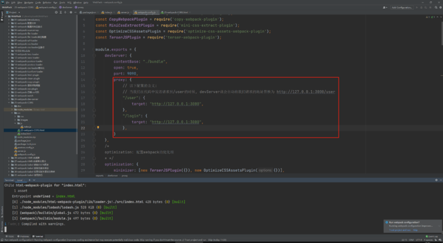The image size is (443, 243).
Task: Click Skip link in webpack notification
Action: click(415, 230)
